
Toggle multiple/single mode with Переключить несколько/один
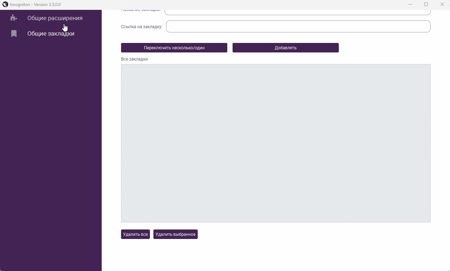(x=174, y=48)
